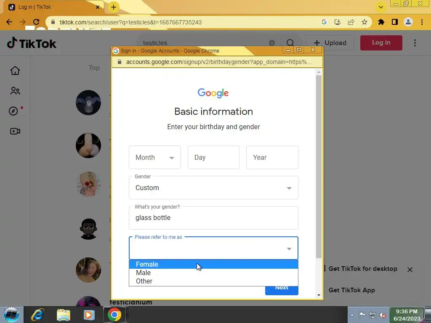Click the Action Center flag icon
The image size is (431, 323).
point(362,315)
